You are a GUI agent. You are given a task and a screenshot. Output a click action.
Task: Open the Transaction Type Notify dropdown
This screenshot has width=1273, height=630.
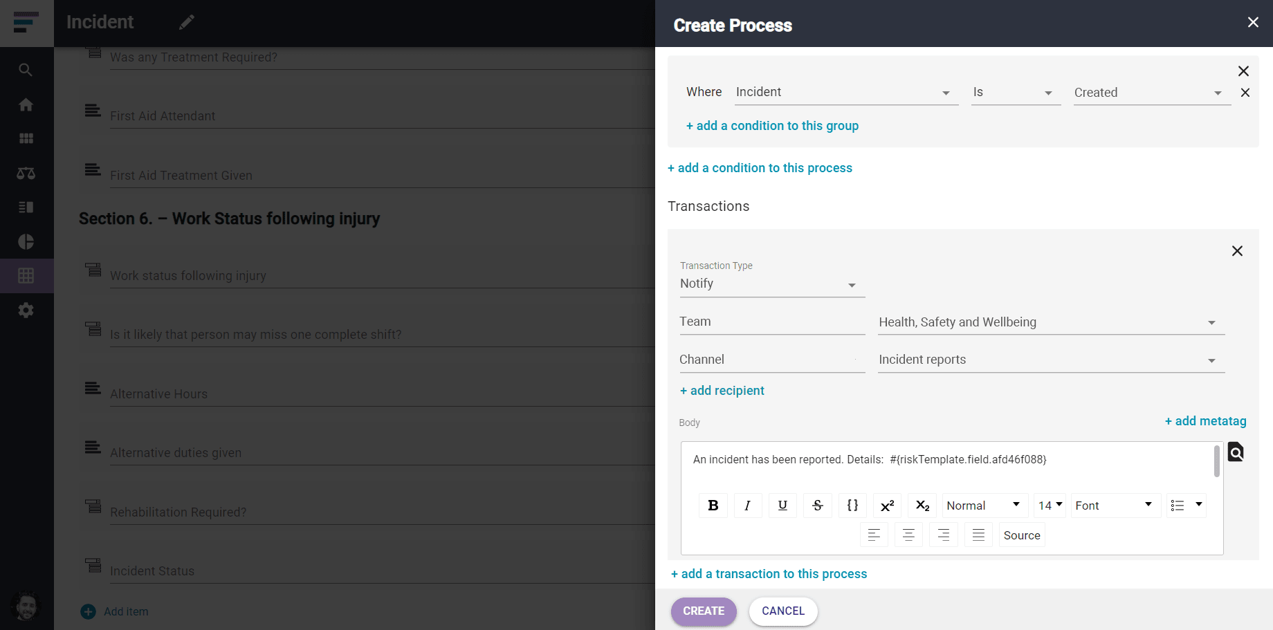[772, 284]
